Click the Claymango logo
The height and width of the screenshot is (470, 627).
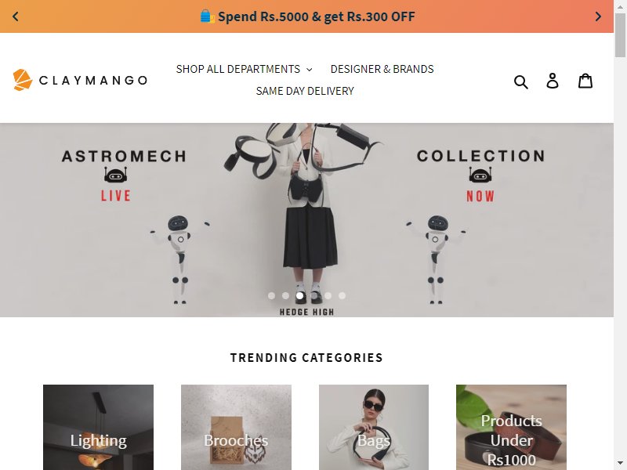pyautogui.click(x=80, y=80)
